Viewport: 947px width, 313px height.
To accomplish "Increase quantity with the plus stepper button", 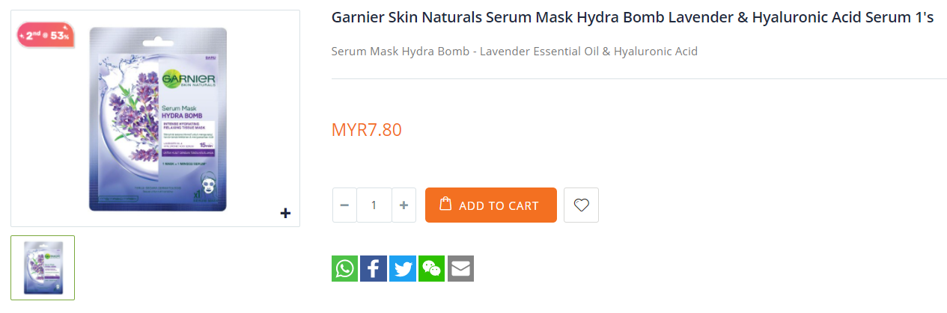I will tap(404, 205).
